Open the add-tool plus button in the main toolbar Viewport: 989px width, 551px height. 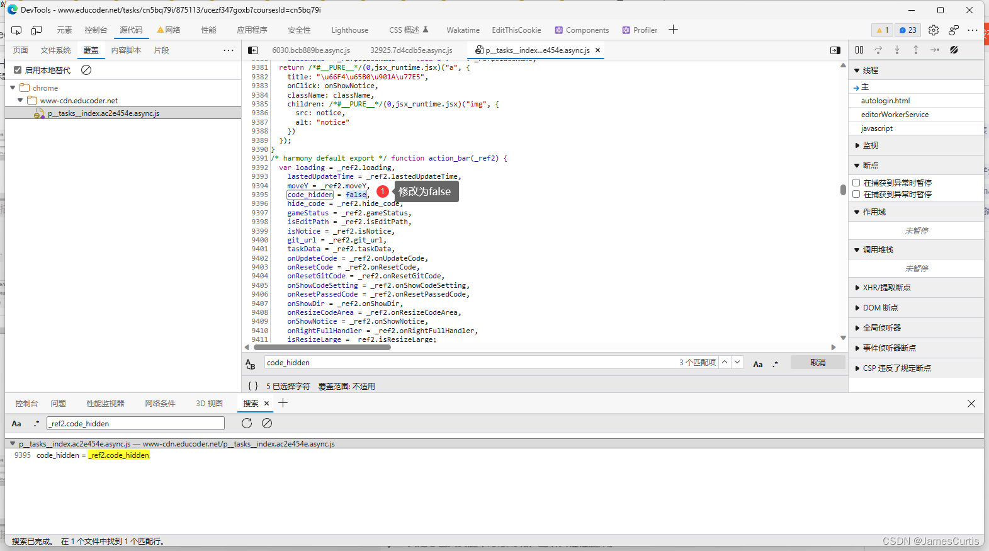tap(673, 30)
